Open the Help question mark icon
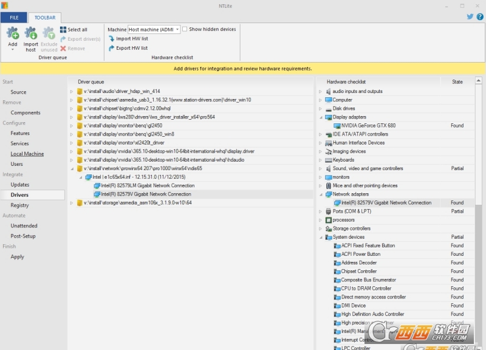 tap(480, 17)
